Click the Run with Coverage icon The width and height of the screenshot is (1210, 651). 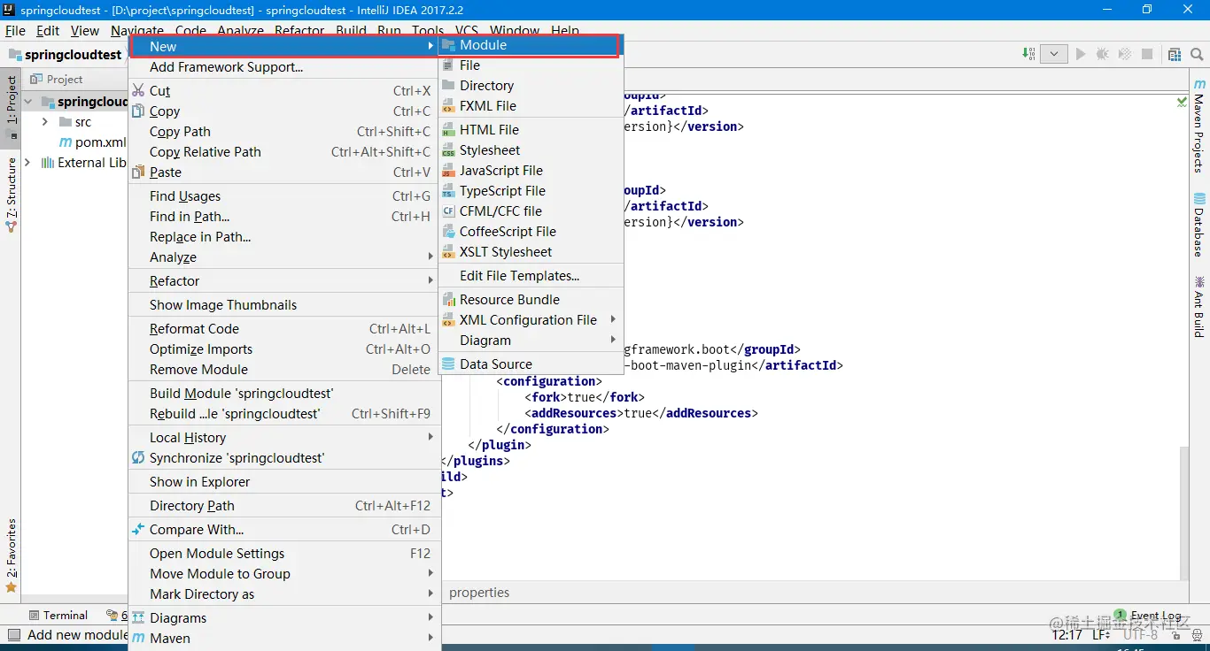(1125, 54)
